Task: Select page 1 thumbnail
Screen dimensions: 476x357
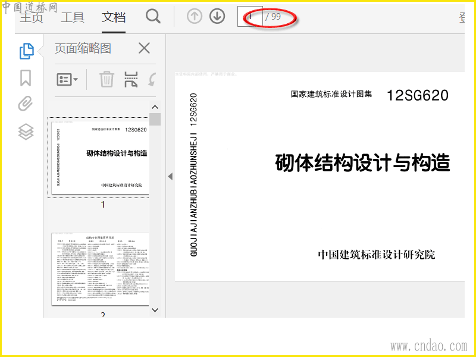Action: click(x=100, y=158)
